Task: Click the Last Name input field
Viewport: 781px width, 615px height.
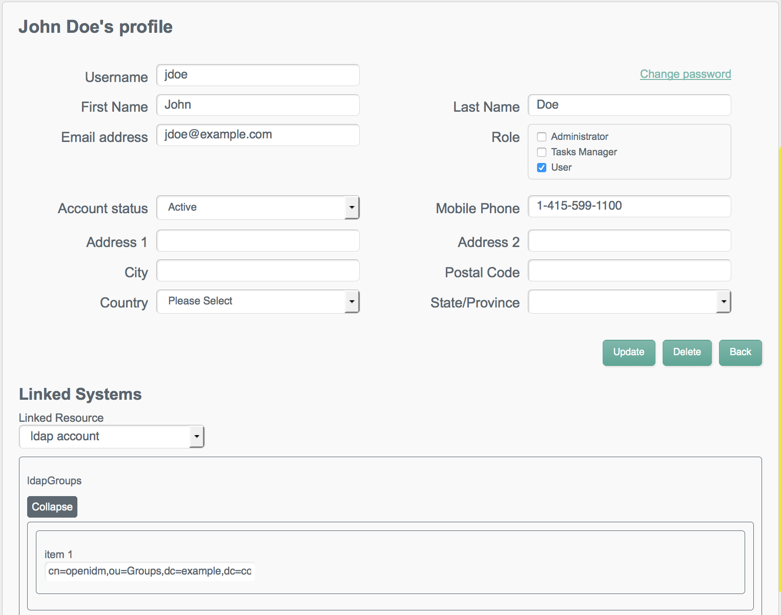Action: pyautogui.click(x=629, y=105)
